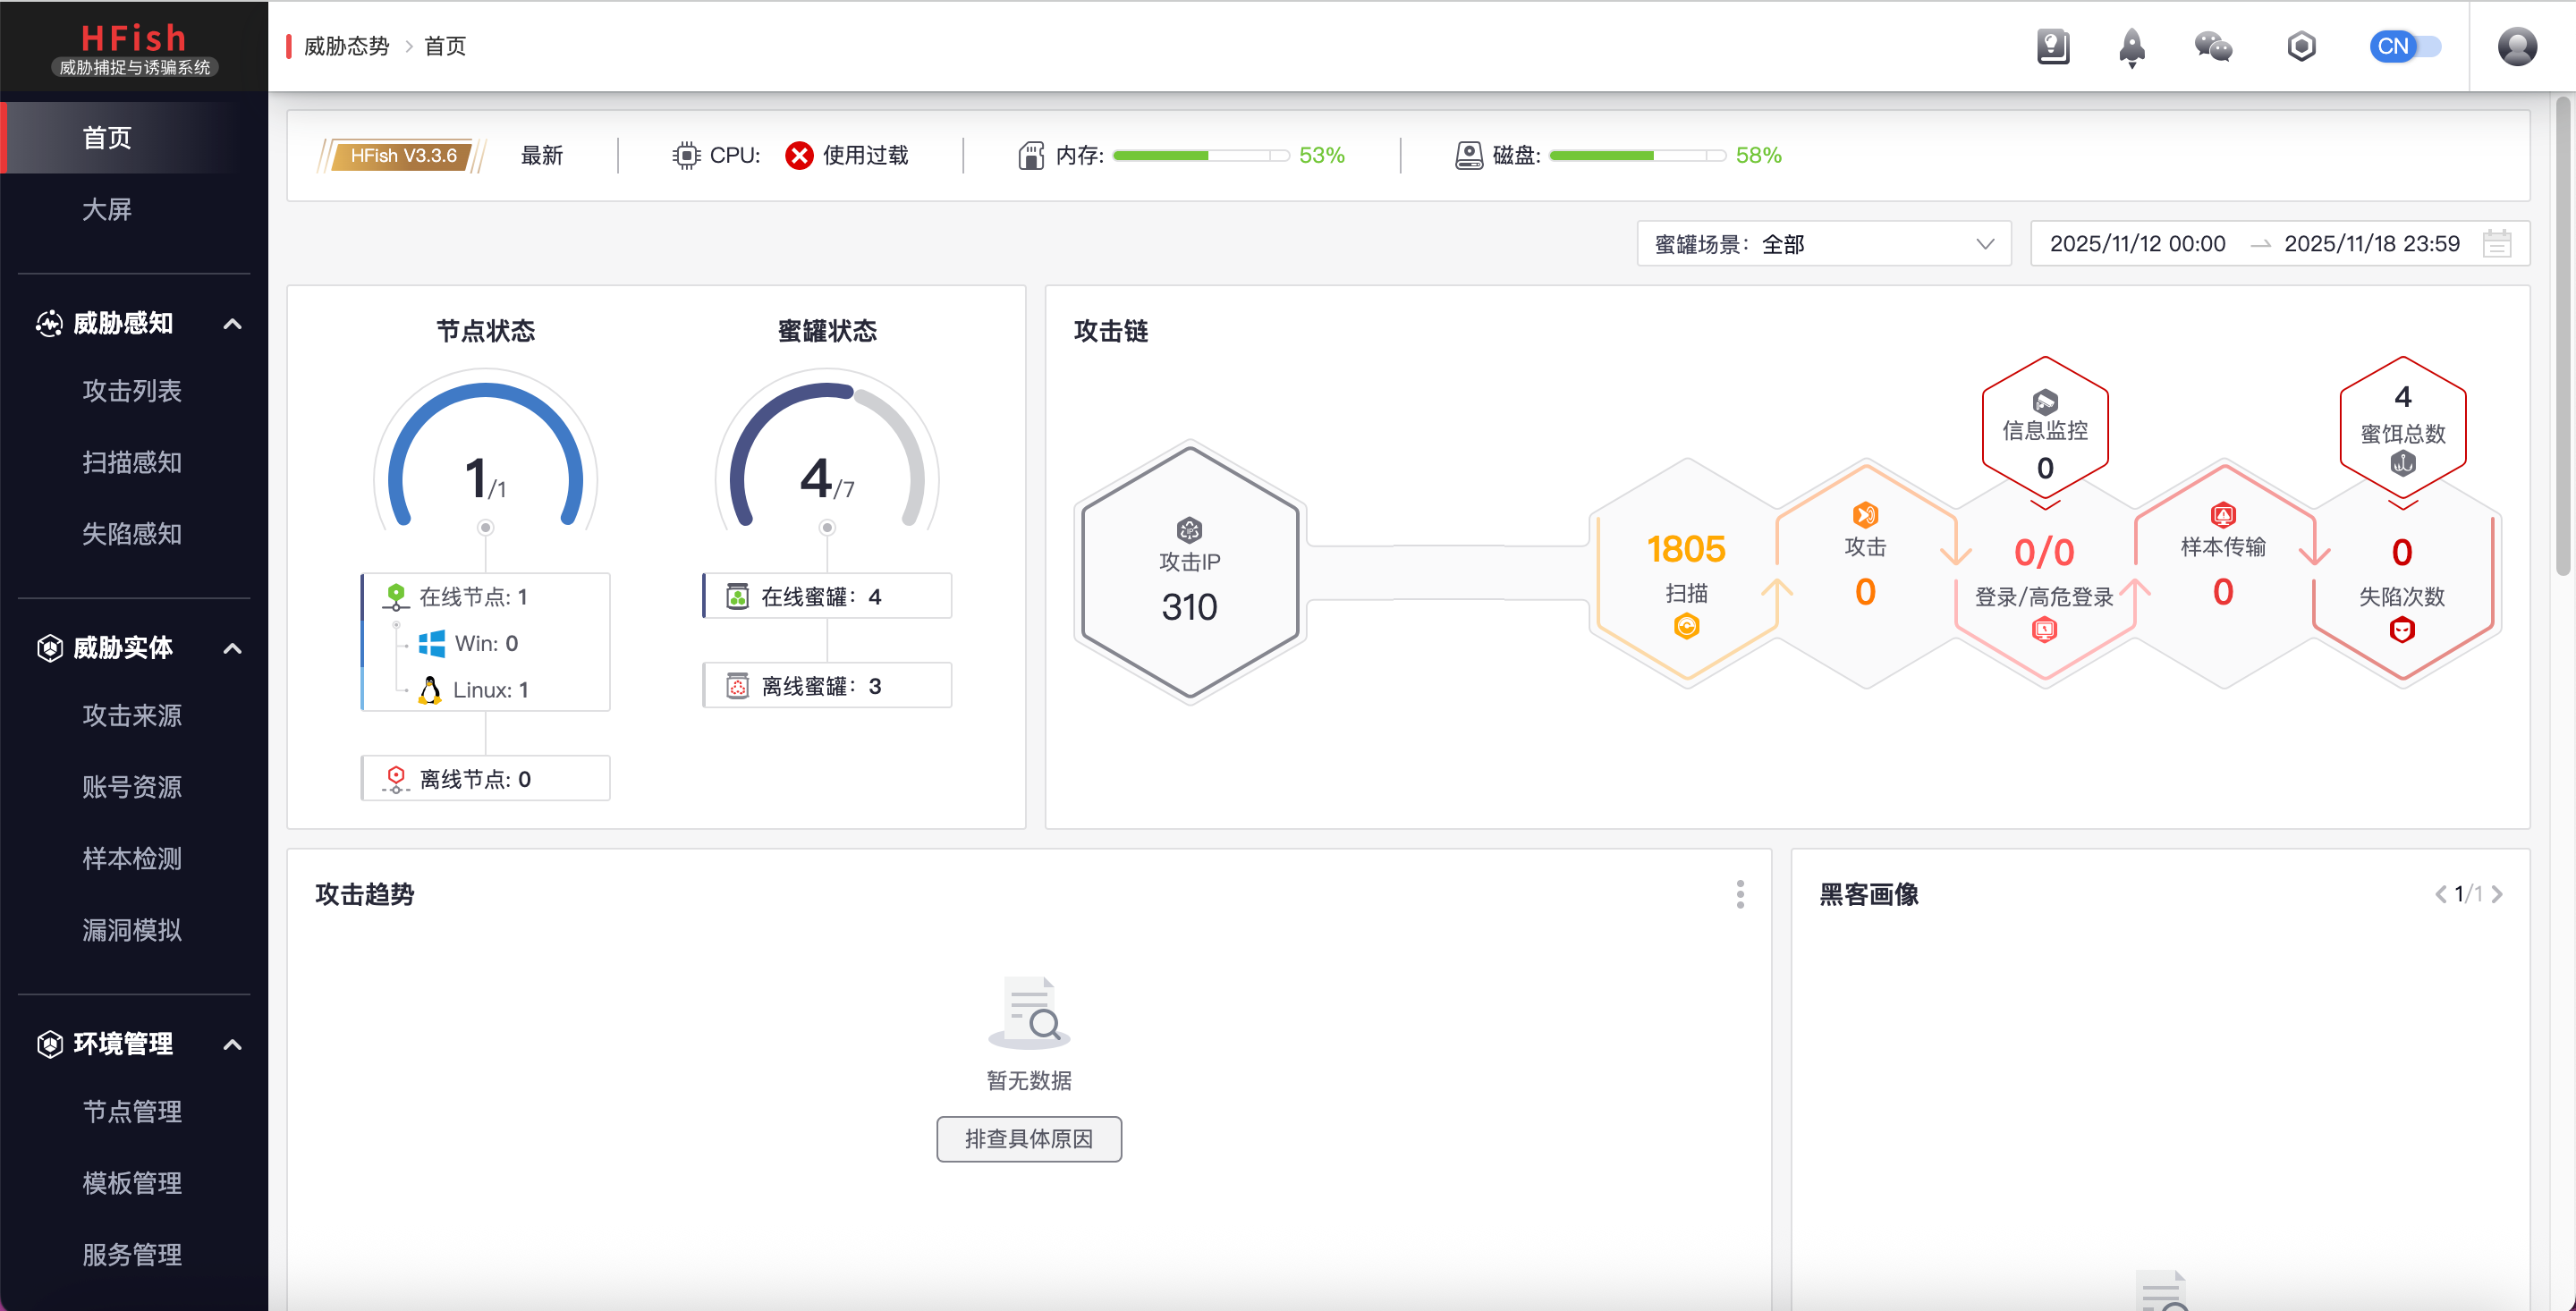Click the hexagon shield header icon
Screen dimensions: 2576x1311
tap(2301, 47)
